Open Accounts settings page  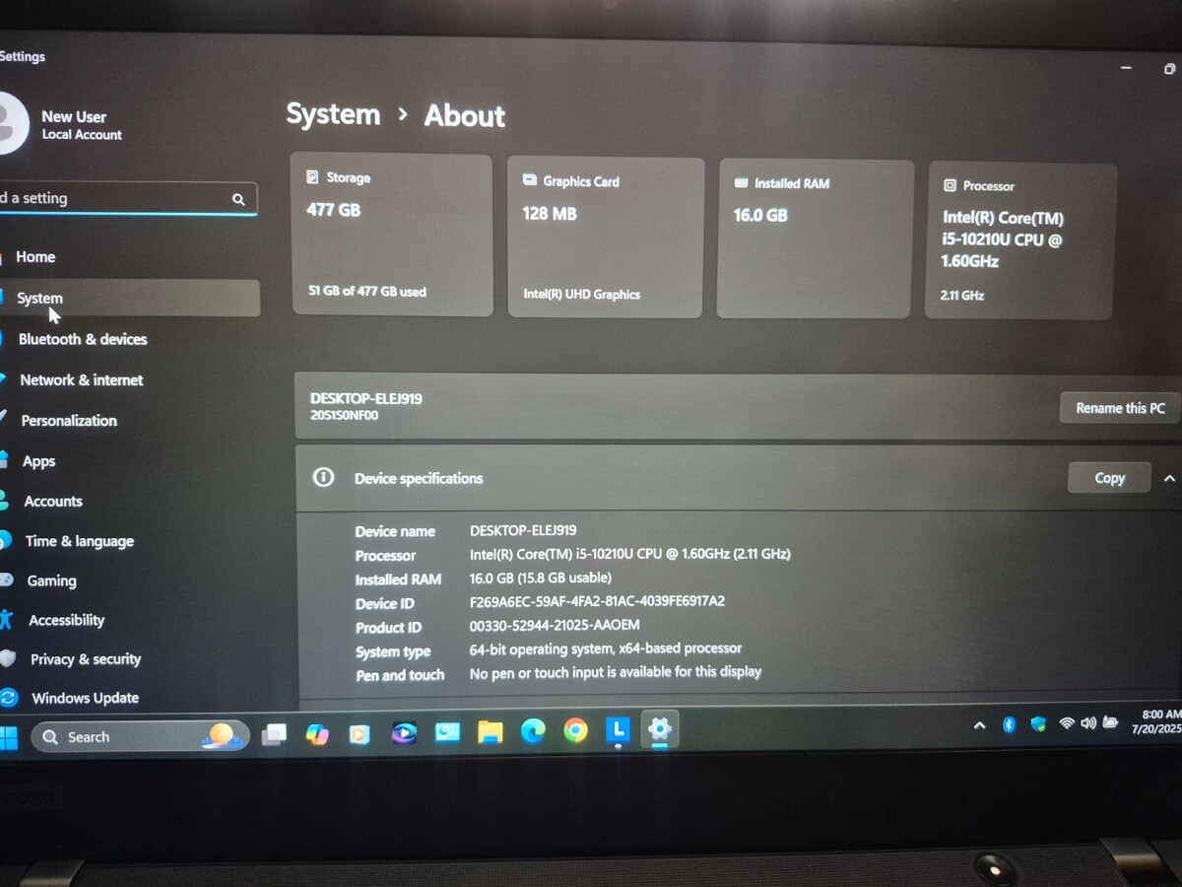pyautogui.click(x=53, y=501)
